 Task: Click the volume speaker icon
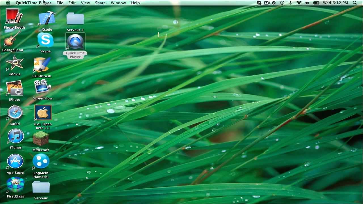point(307,3)
